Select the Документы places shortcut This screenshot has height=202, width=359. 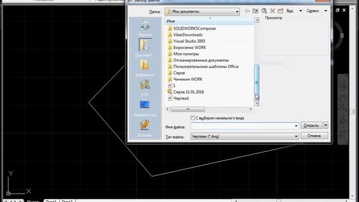[x=145, y=48]
